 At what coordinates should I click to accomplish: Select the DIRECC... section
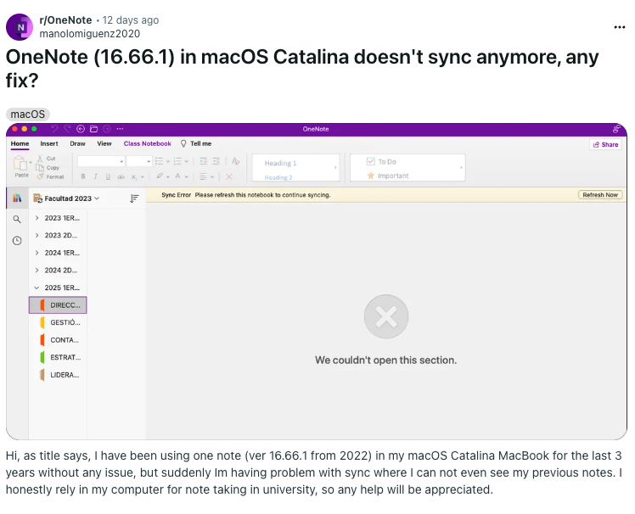tap(58, 305)
